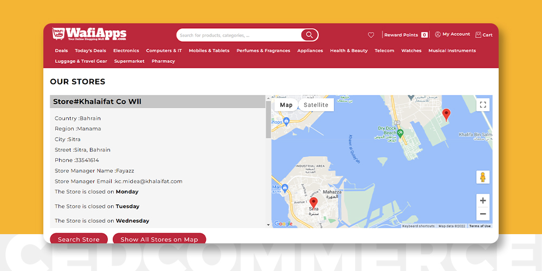The image size is (542, 271).
Task: Click the Dry Dock Beach green marker
Action: 401,132
